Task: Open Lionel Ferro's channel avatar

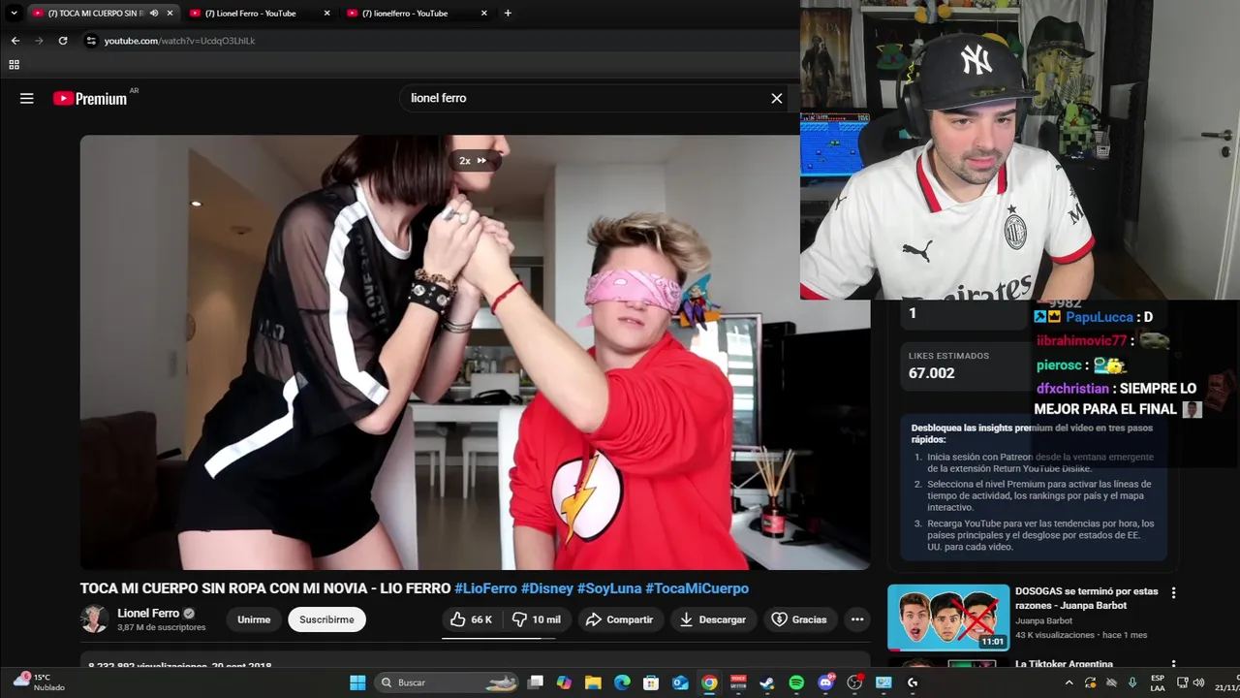Action: tap(94, 619)
